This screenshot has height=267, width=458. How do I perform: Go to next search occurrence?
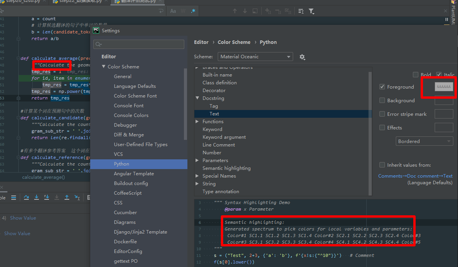[245, 11]
